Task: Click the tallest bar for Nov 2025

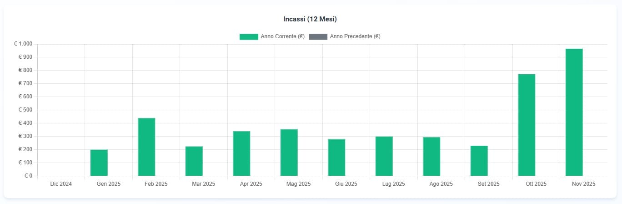Action: 574,112
